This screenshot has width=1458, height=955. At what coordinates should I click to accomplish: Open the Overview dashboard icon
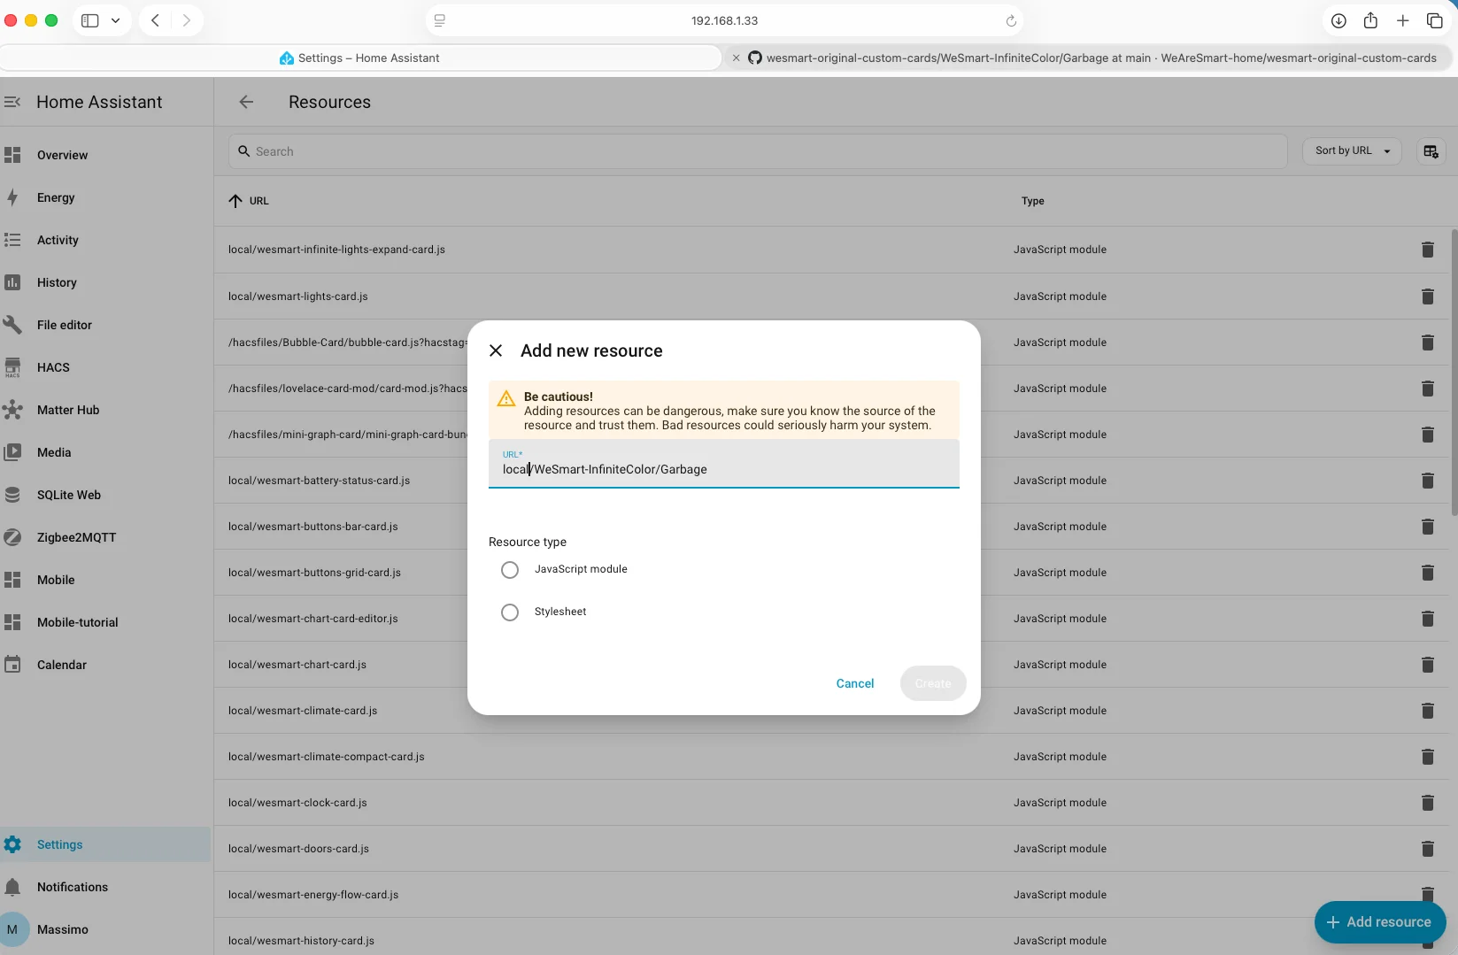12,155
